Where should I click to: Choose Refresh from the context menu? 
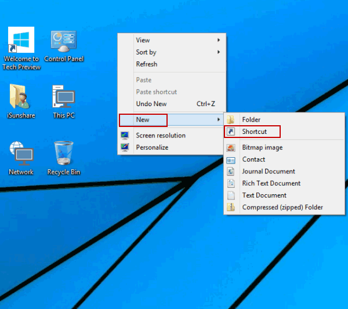point(146,64)
